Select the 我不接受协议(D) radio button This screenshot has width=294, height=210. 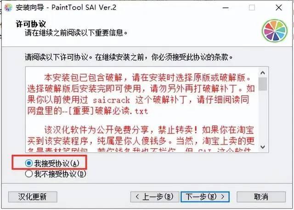click(x=29, y=174)
